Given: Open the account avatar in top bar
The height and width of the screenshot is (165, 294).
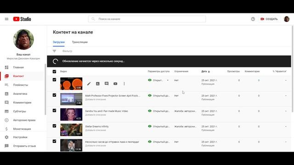Looking at the screenshot, I should pyautogui.click(x=287, y=19).
